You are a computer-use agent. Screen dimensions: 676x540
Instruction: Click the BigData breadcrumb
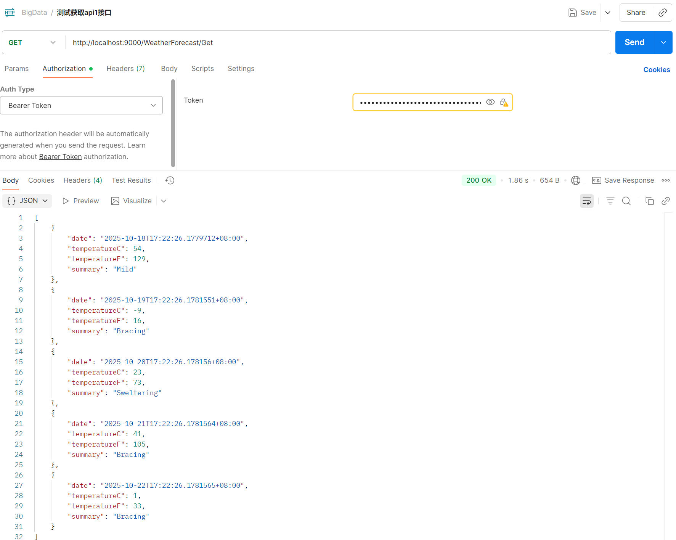click(x=34, y=13)
